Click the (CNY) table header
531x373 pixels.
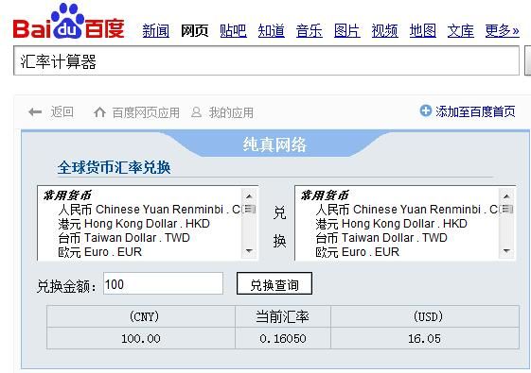pos(141,316)
